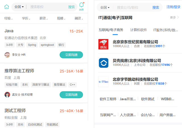Click the 推荐算法 tag
182x128 pixels.
[59, 85]
